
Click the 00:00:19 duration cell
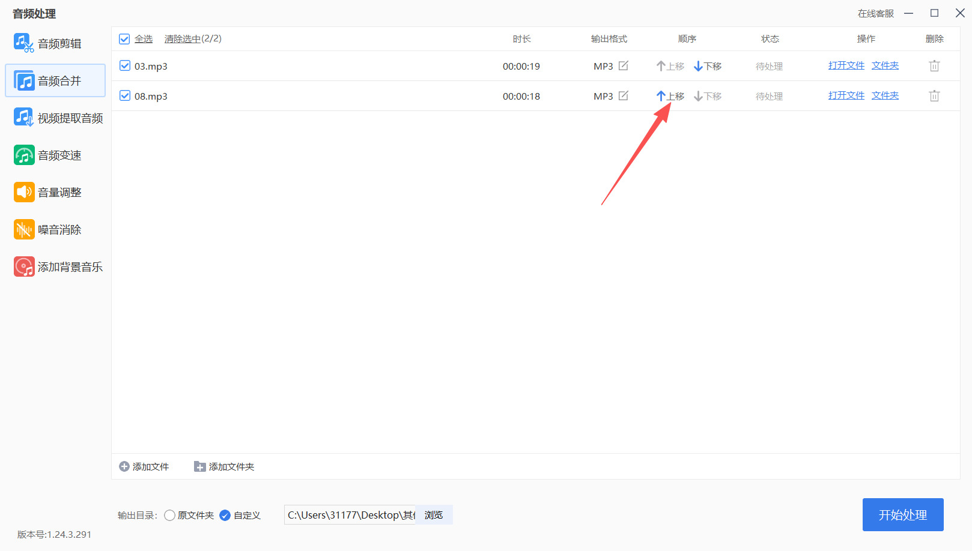pyautogui.click(x=521, y=66)
